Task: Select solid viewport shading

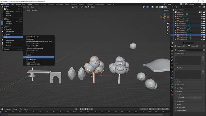Action: [x=162, y=7]
